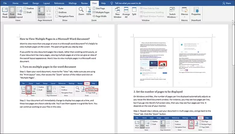Screen dimensions: 235x134
Task: Split the document window
Action: 134,11
